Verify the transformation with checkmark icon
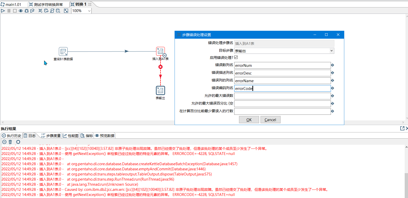This screenshot has width=408, height=198. [x=40, y=11]
